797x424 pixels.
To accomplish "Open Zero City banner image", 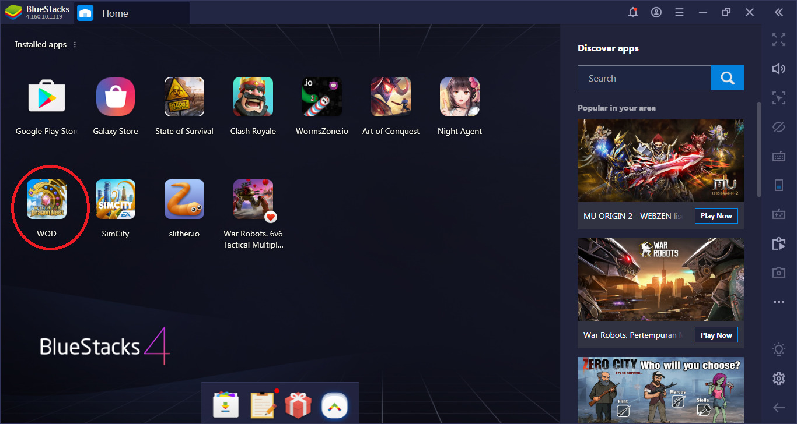I will click(x=660, y=390).
